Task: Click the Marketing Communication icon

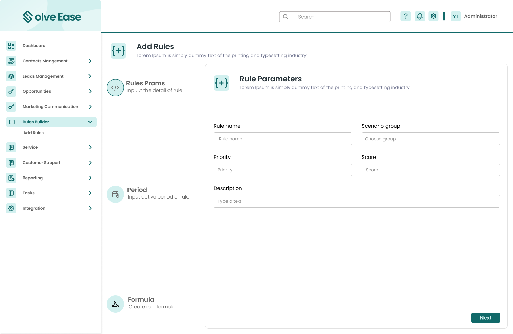Action: [11, 107]
